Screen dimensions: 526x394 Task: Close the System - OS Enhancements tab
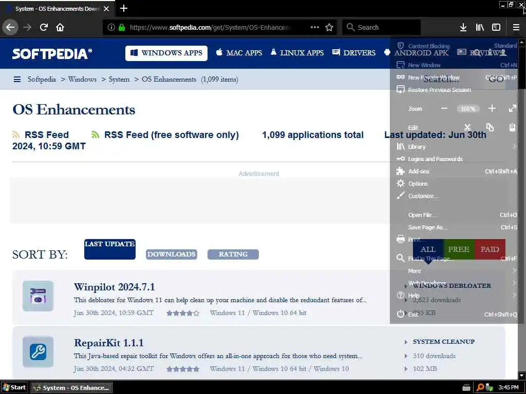[106, 9]
